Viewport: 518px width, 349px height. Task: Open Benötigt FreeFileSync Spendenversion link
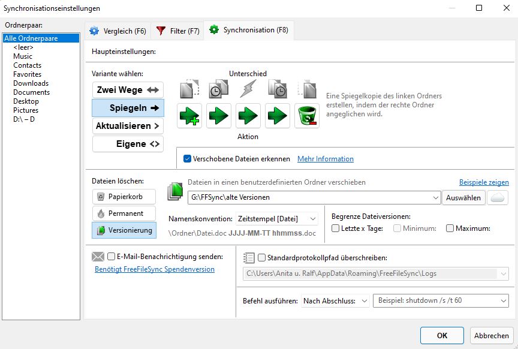155,269
